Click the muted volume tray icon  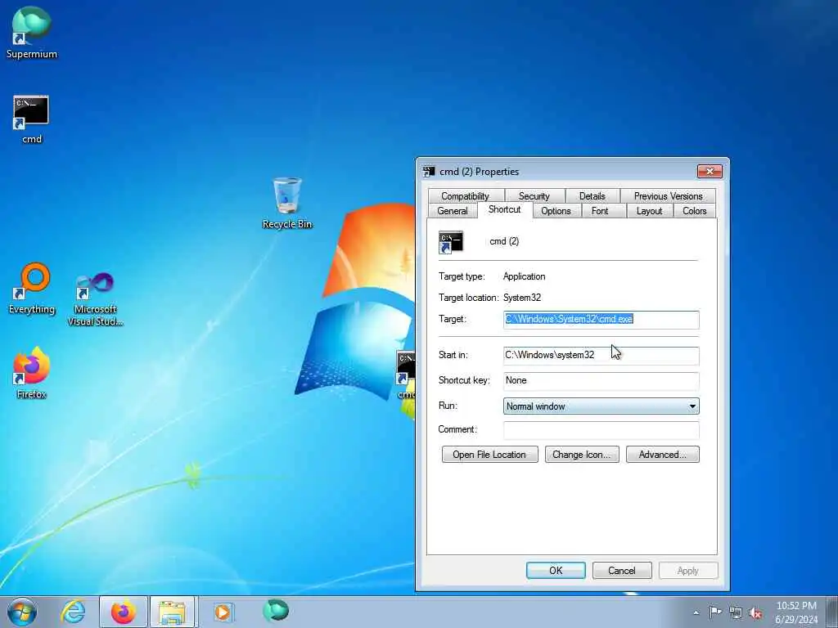755,612
